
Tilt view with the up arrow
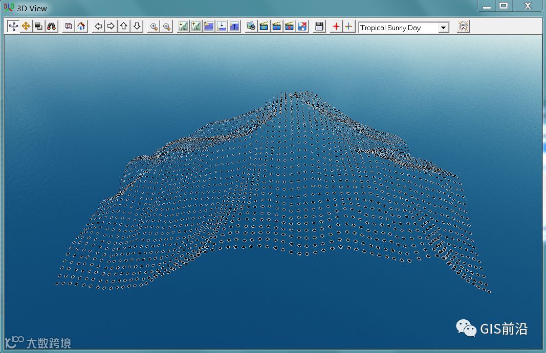click(124, 27)
